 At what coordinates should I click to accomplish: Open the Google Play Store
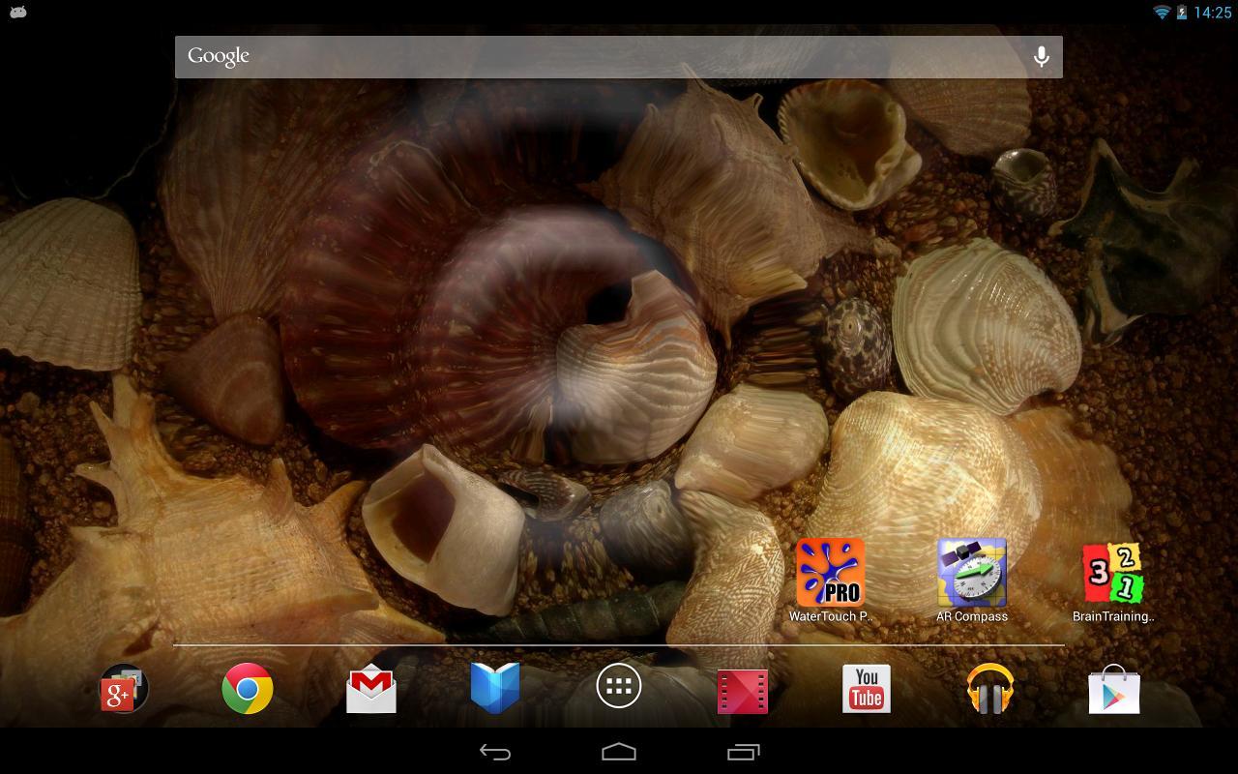pyautogui.click(x=1113, y=688)
